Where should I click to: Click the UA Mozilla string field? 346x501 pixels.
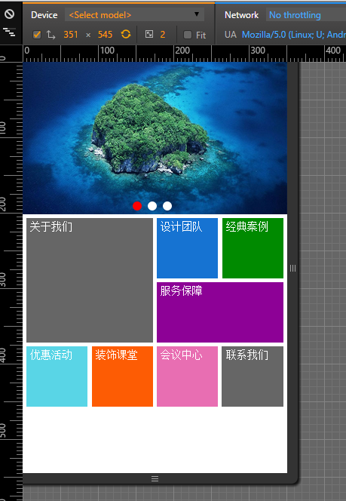[294, 35]
